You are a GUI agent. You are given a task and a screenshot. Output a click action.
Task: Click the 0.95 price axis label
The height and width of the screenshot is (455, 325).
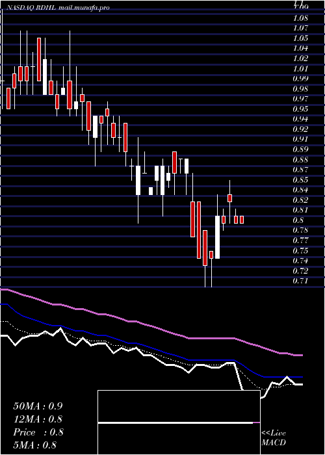coord(300,109)
